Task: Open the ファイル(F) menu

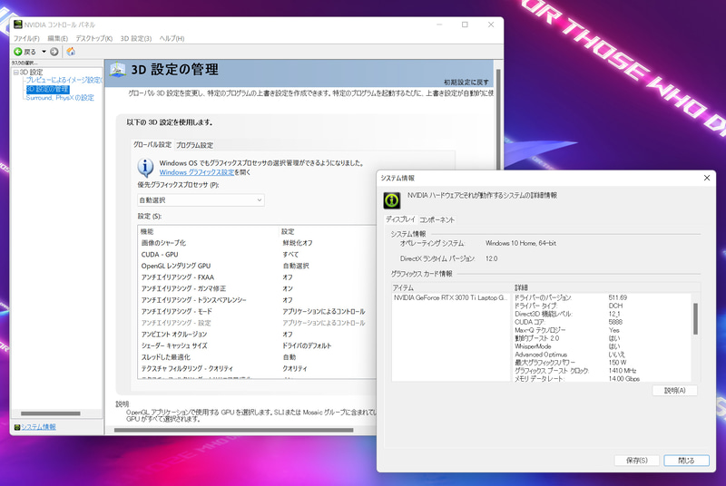Action: pyautogui.click(x=26, y=38)
